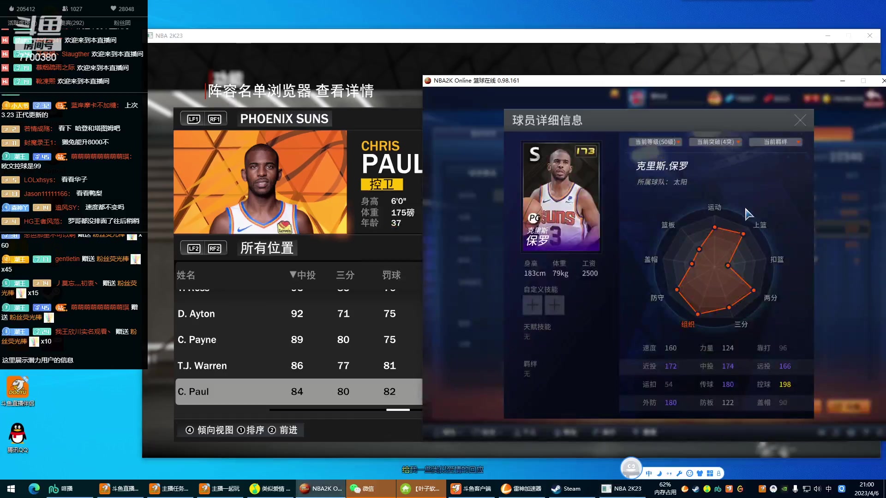
Task: Click the 中投 174 attribute value
Action: [728, 366]
